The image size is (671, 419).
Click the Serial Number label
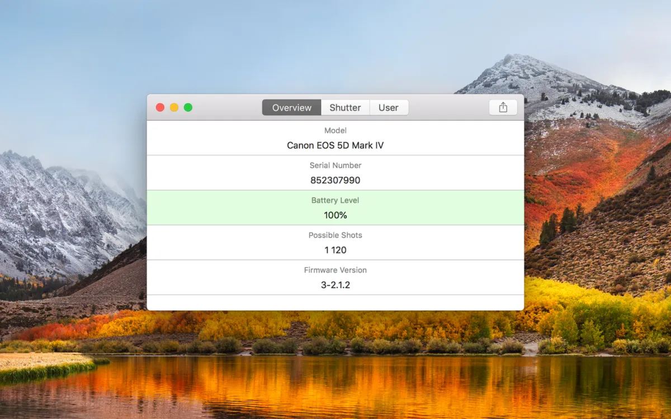[335, 165]
